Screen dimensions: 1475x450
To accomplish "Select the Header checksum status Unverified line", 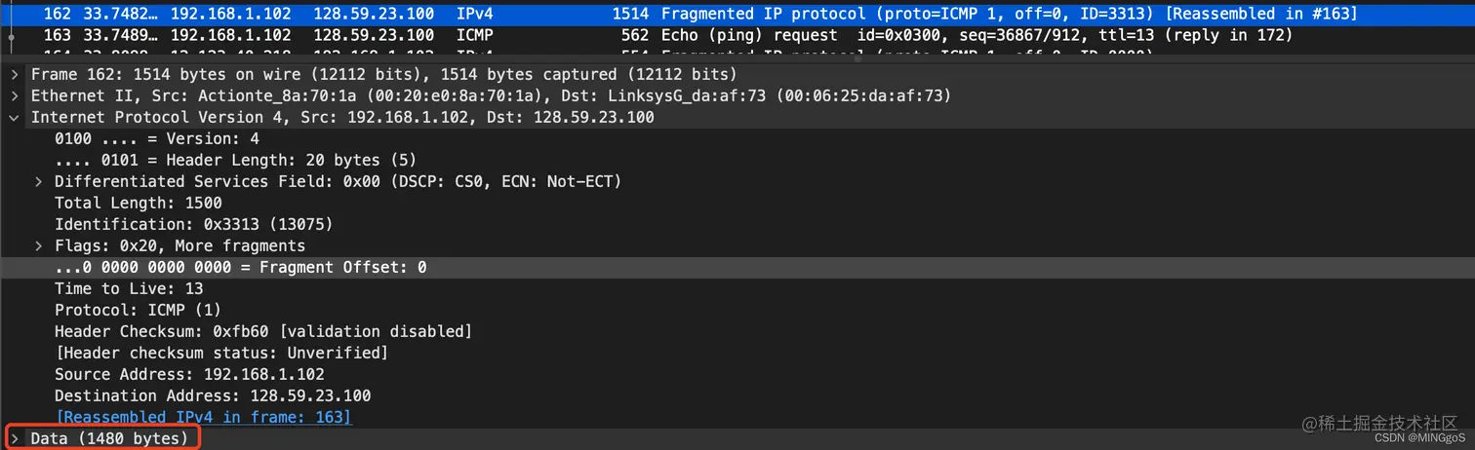I will click(x=221, y=353).
